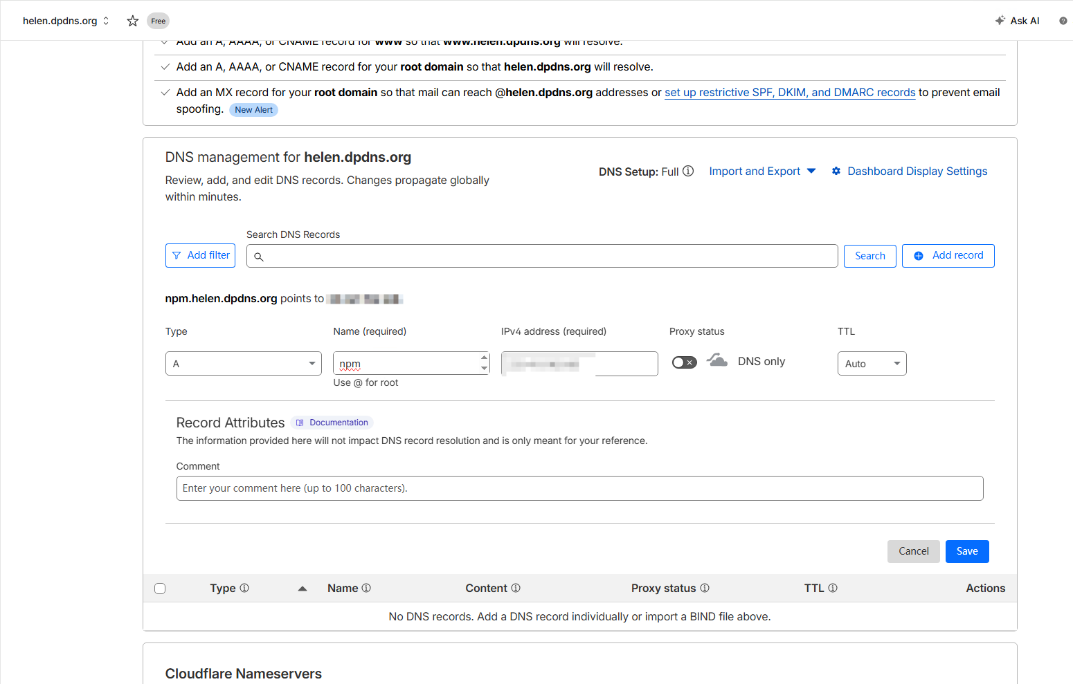Click info icon next to Type column
The height and width of the screenshot is (684, 1073).
tap(244, 588)
